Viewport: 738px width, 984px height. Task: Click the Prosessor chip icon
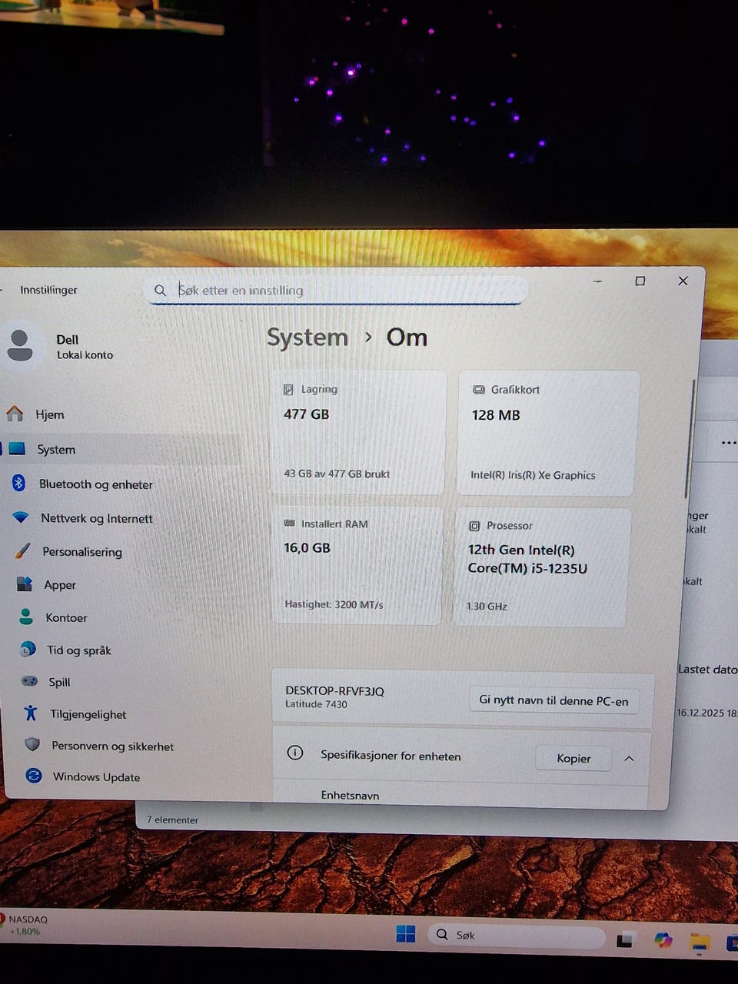click(474, 526)
